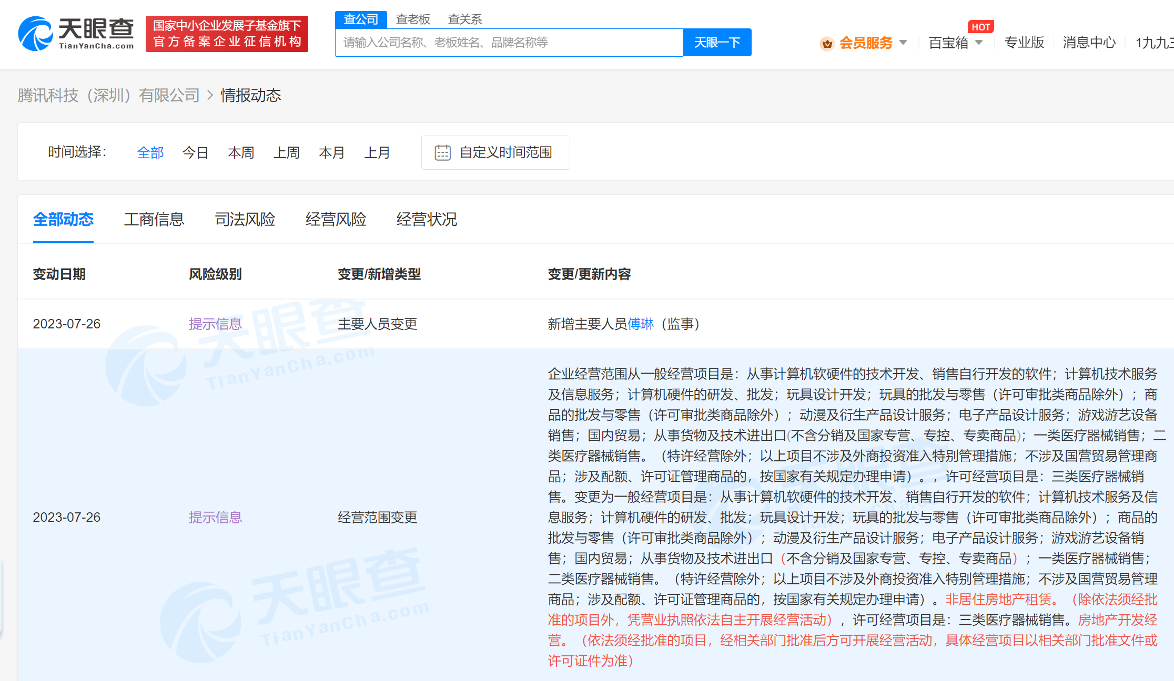Click the calendar icon for custom range
1174x681 pixels.
coord(443,152)
